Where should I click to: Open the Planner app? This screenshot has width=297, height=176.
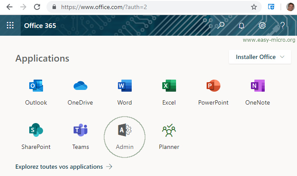click(169, 136)
